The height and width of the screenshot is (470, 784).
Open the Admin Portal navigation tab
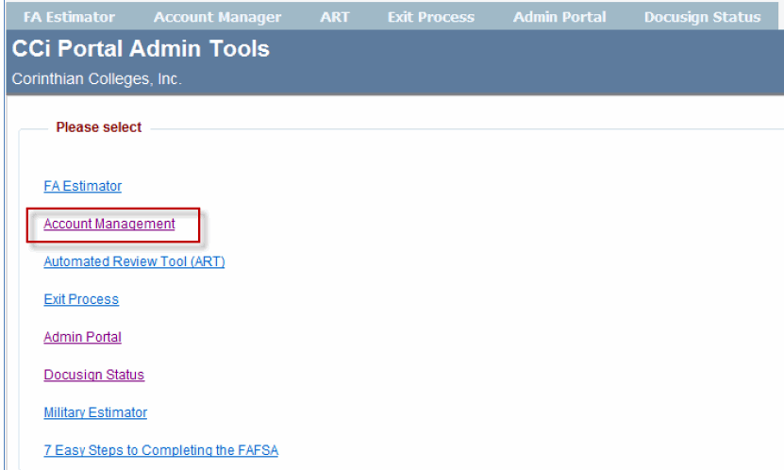pos(559,17)
